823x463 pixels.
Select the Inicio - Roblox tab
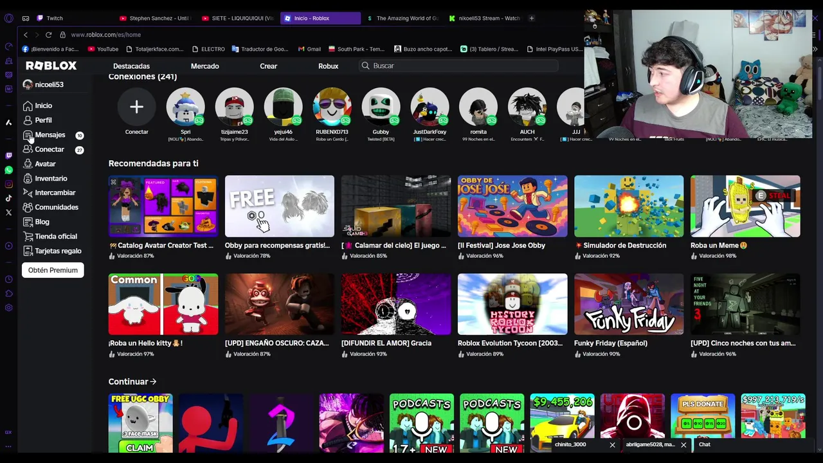click(x=320, y=18)
